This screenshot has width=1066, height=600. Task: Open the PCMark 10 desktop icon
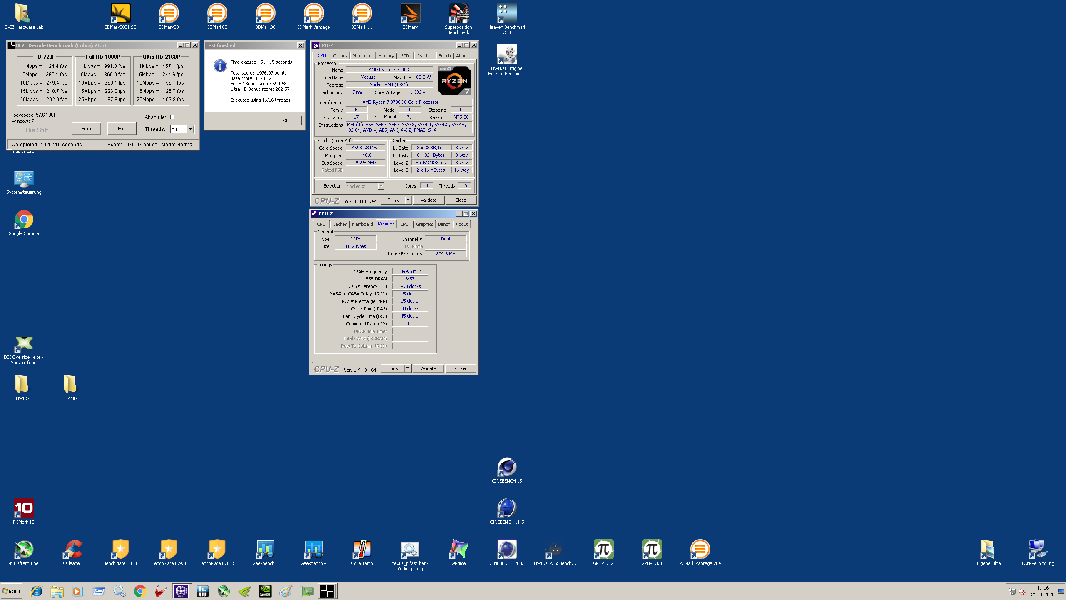[24, 511]
